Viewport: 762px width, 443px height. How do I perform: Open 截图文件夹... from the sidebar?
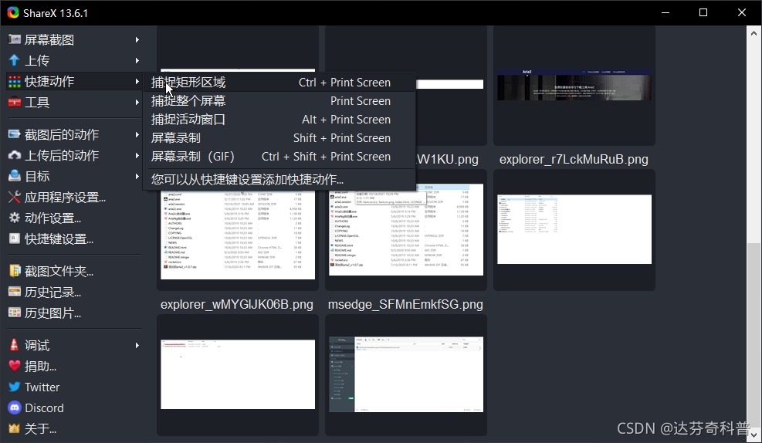pos(59,271)
